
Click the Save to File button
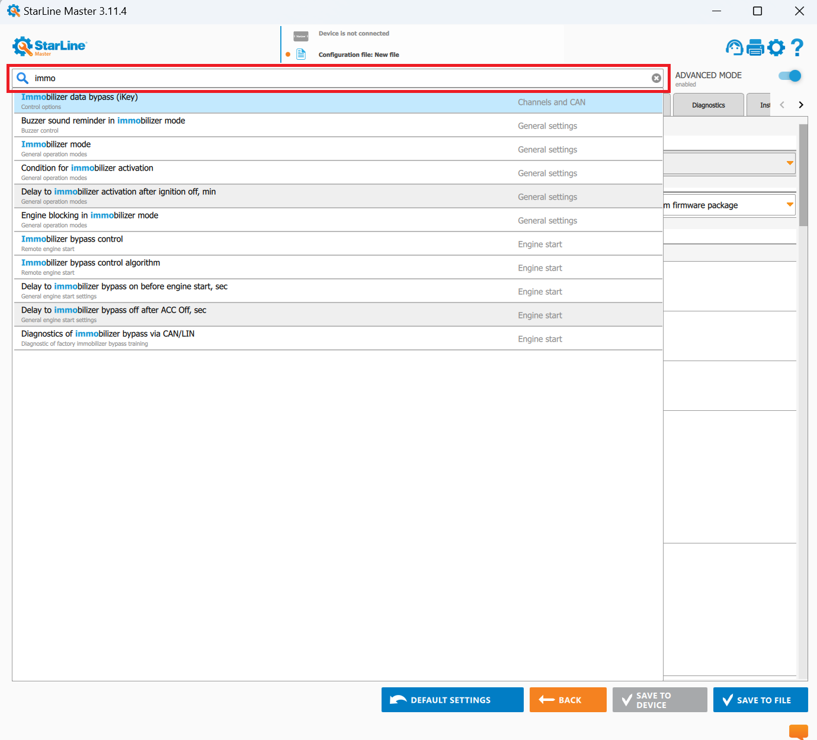(761, 700)
